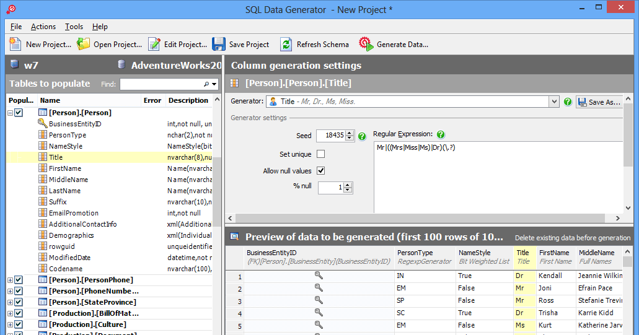Save the project using the floppy disk icon
Screen dimensions: 639x335
(x=219, y=44)
